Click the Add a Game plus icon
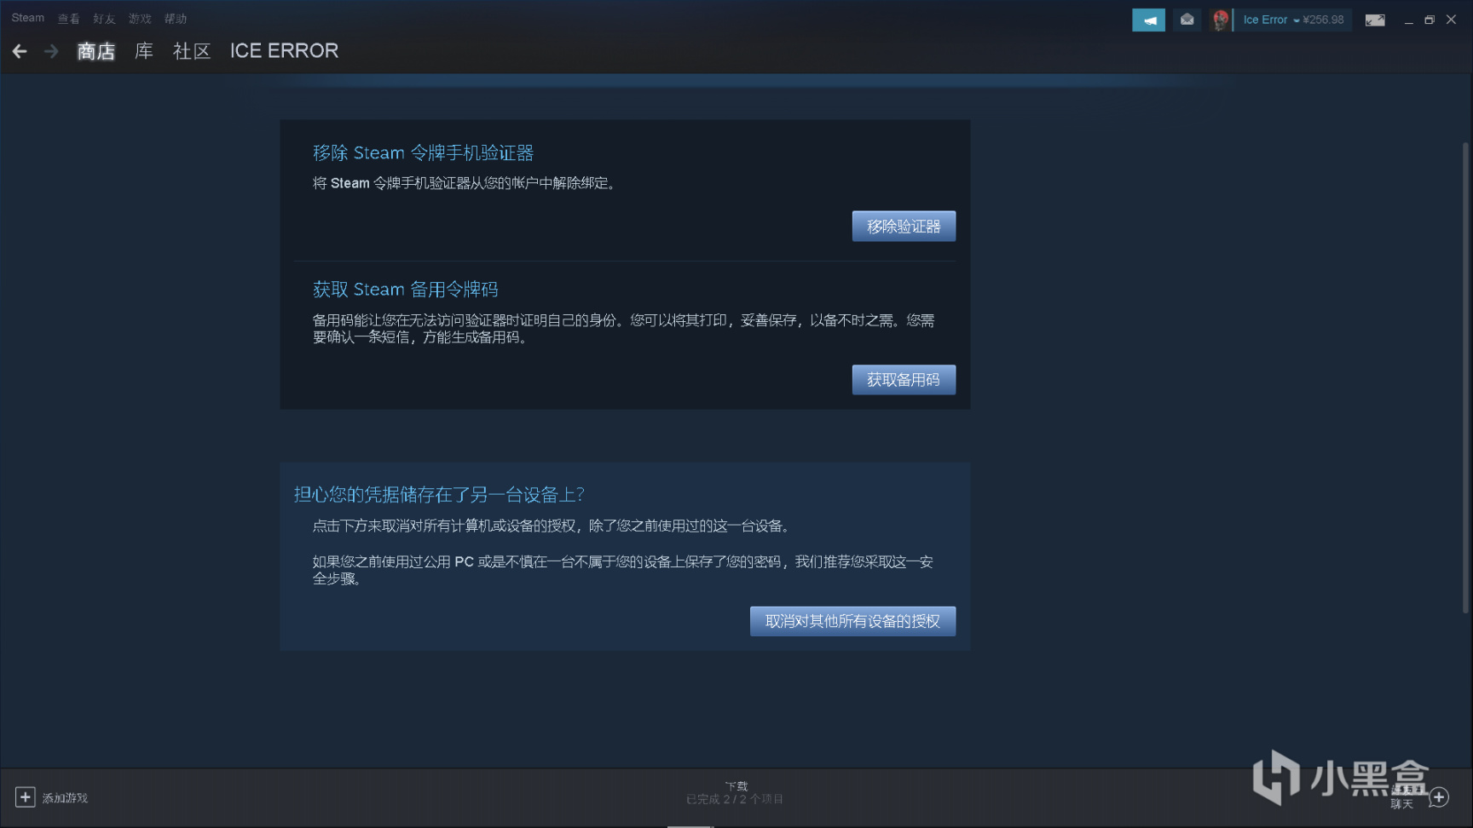 (x=26, y=797)
